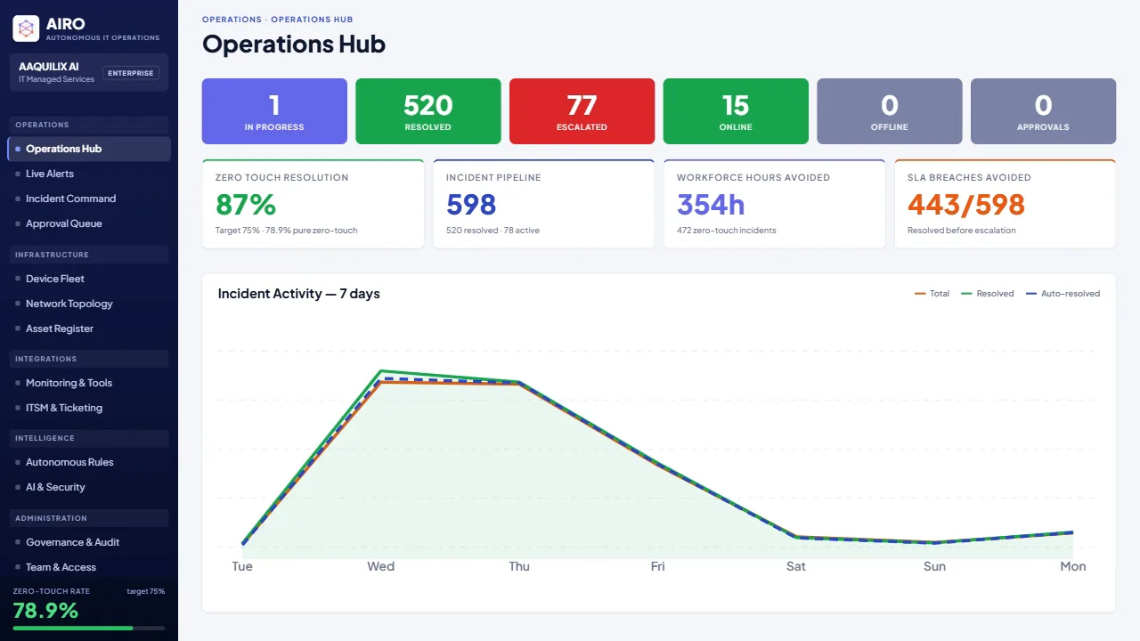
Task: Click the Incident Pipeline 598 card
Action: 543,204
